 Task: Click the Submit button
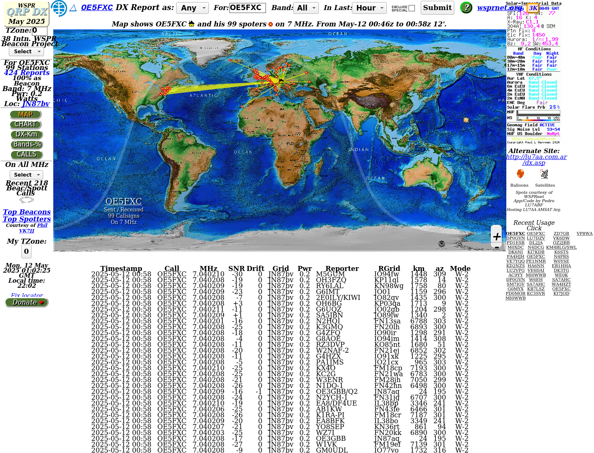pos(437,8)
